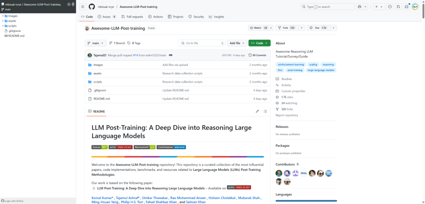Open the IVAL contributor avatar
The width and height of the screenshot is (425, 204).
click(x=304, y=173)
